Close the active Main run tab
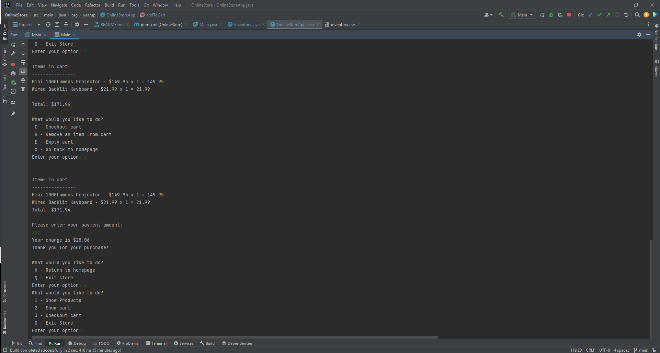Viewport: 660px width, 353px height. pyautogui.click(x=74, y=35)
